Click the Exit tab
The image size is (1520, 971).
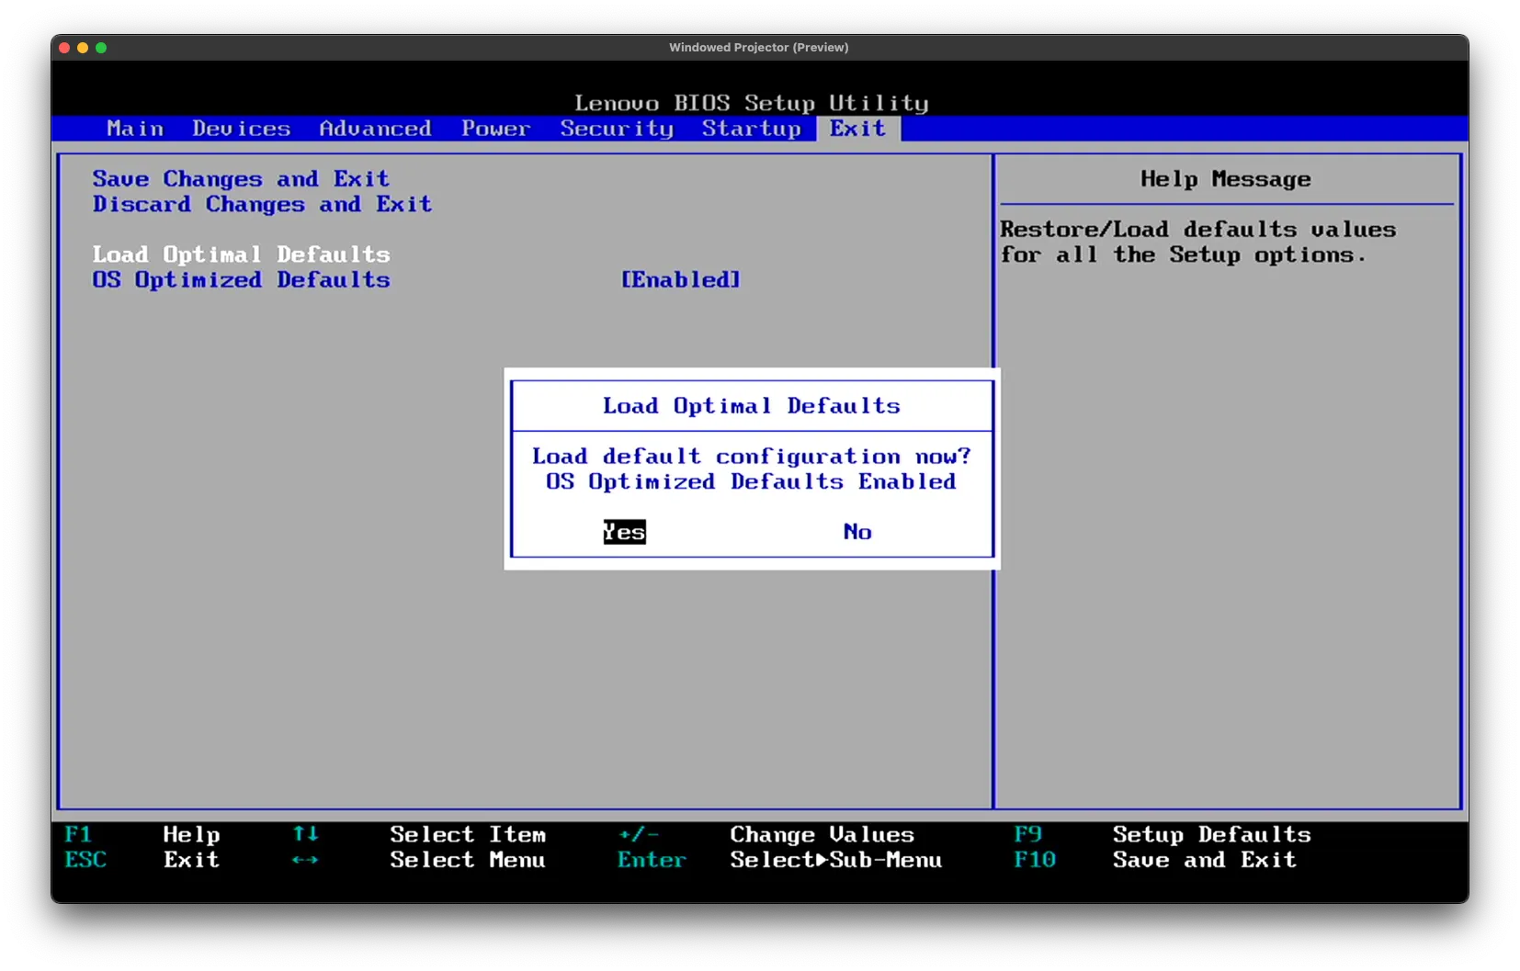(857, 129)
